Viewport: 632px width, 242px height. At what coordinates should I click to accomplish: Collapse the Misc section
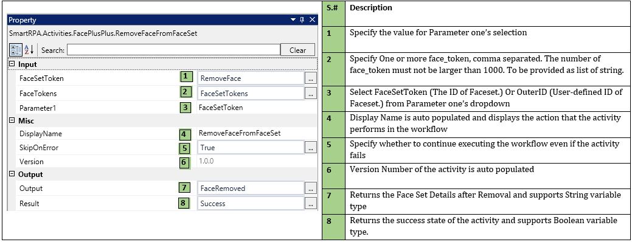12,120
